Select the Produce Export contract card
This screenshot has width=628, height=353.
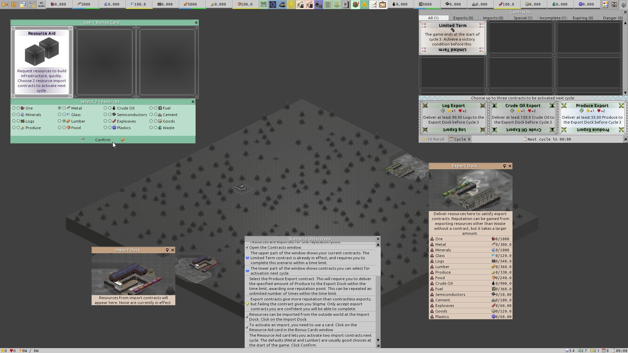tap(592, 117)
